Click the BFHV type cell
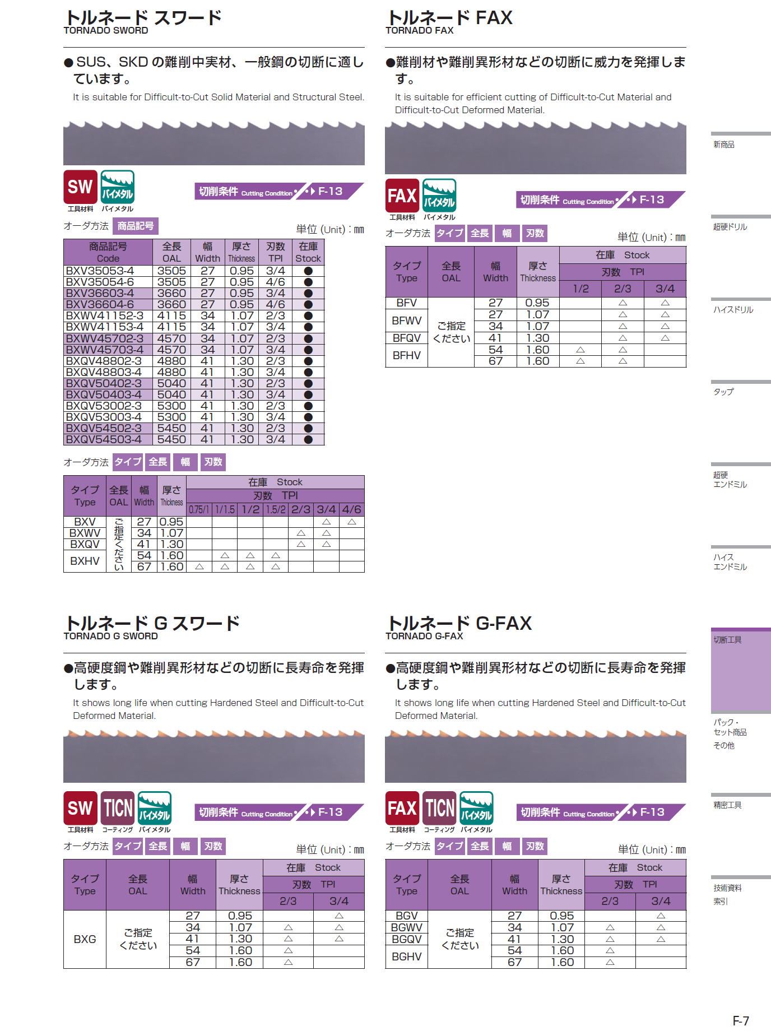This screenshot has width=771, height=1031. [x=407, y=355]
